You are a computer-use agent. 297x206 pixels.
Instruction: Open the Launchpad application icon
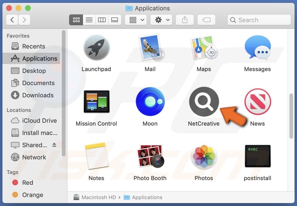pos(96,47)
